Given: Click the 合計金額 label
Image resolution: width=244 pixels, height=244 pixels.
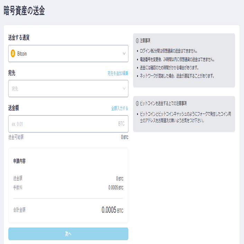Looking at the screenshot, I should click(x=19, y=210).
